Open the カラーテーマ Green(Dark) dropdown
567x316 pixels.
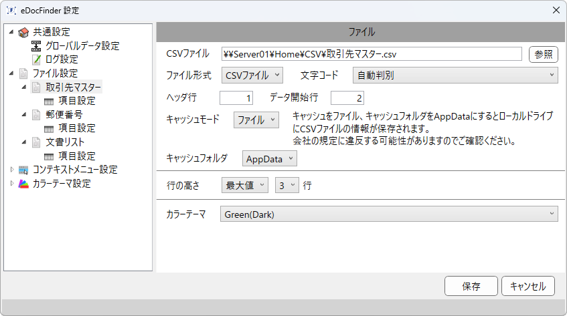click(389, 214)
